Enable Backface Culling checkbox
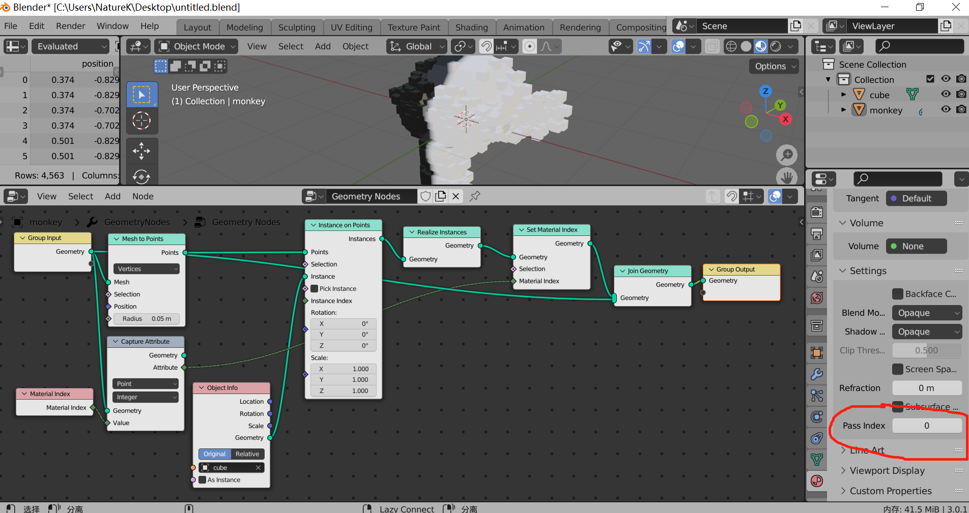This screenshot has width=969, height=513. (898, 294)
